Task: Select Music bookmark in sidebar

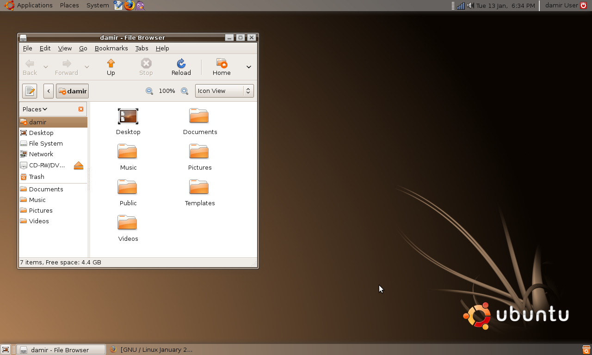Action: coord(53,200)
